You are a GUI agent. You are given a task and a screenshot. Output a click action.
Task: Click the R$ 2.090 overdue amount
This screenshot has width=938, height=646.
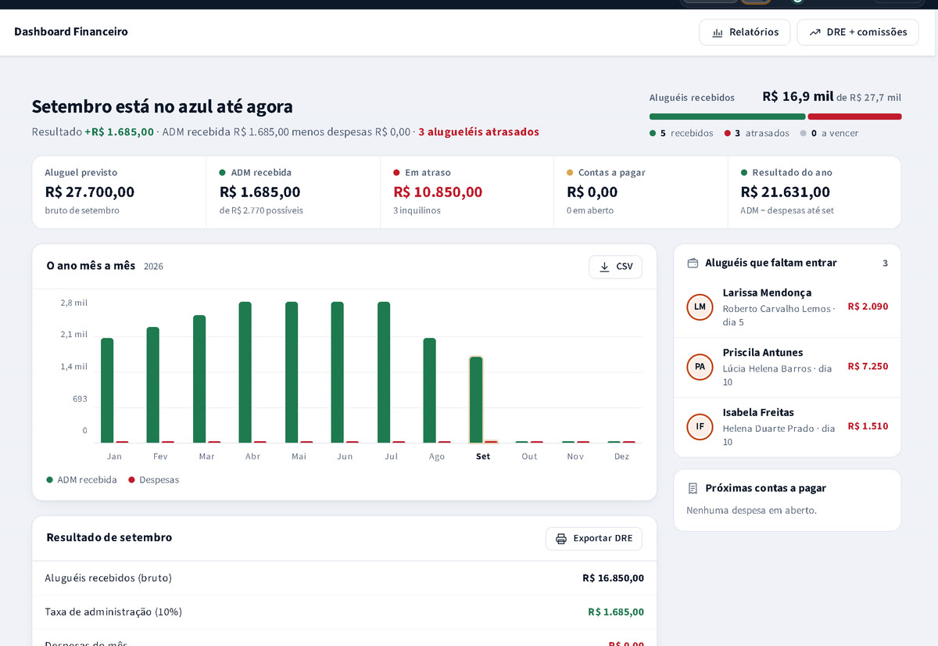[x=868, y=307]
